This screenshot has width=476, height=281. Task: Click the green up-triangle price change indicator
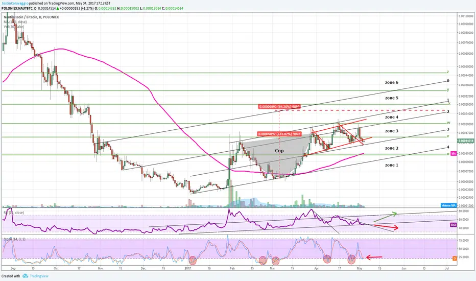tap(58, 9)
